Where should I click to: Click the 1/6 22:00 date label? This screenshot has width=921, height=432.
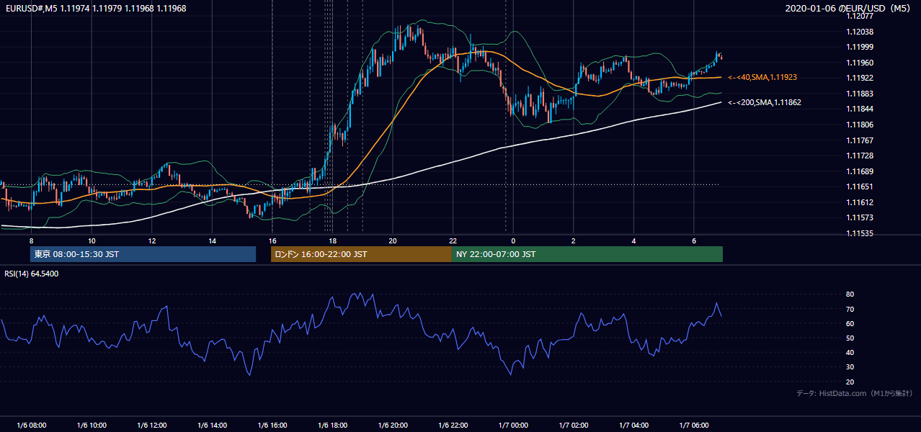(x=453, y=425)
